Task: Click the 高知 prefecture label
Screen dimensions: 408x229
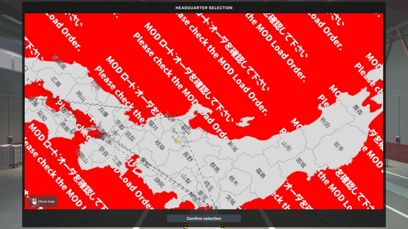Action: pyautogui.click(x=42, y=116)
